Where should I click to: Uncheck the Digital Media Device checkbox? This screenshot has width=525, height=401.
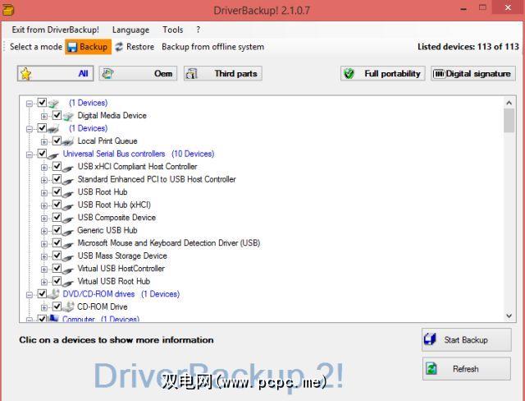[x=57, y=115]
